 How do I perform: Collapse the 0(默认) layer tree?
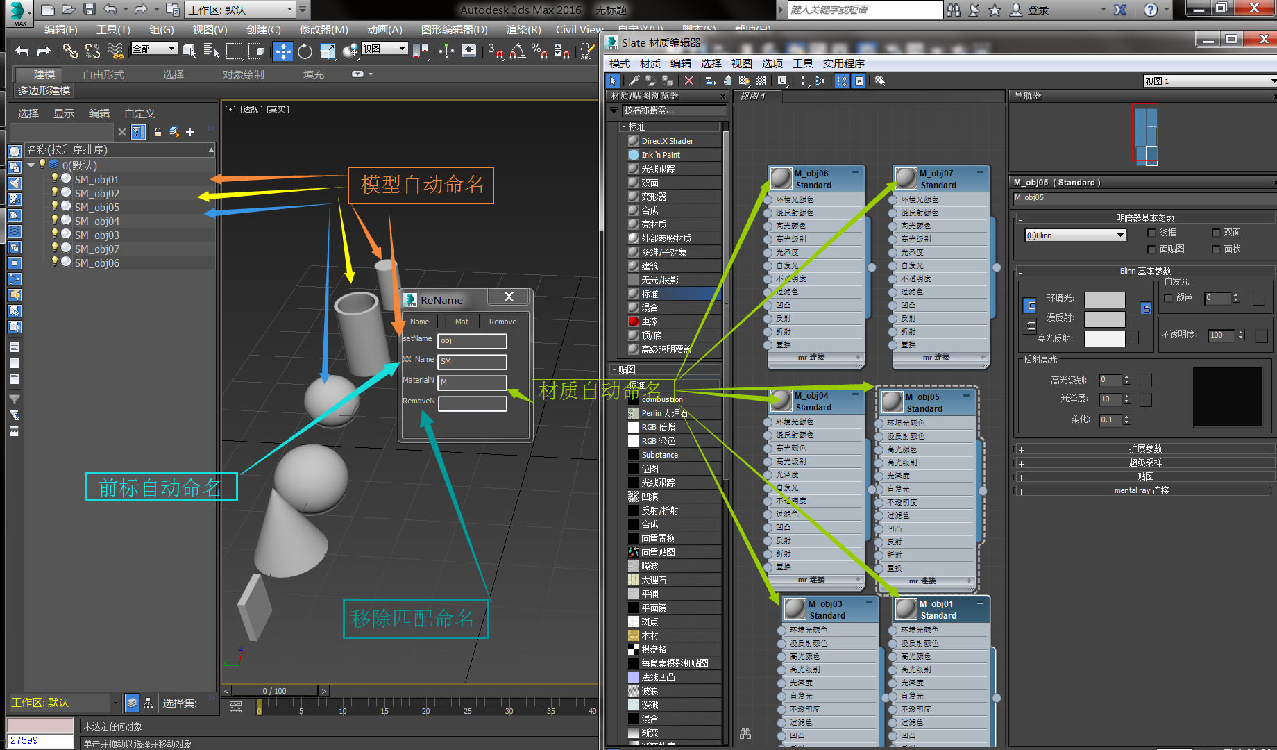(31, 165)
